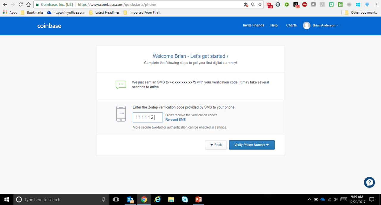Open Gmail checker extension showing 118
Screen dimensions: 381x205
[x=269, y=5]
